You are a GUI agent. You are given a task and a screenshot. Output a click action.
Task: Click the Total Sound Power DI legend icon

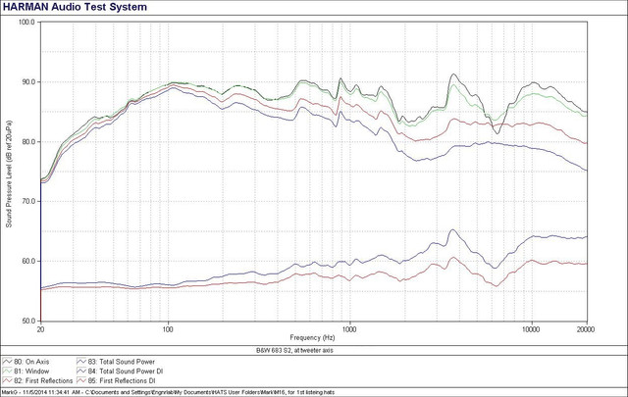click(81, 372)
